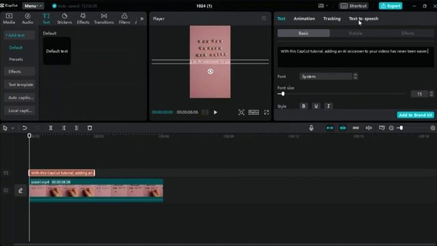
Task: Select the Bubble sub-tab
Action: point(356,33)
